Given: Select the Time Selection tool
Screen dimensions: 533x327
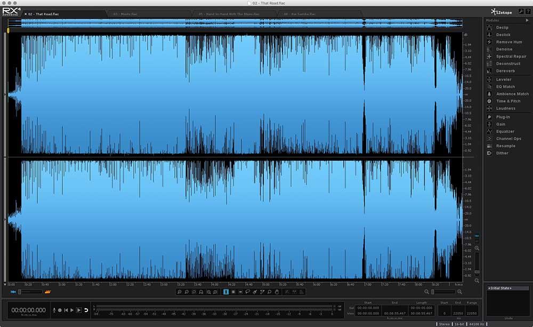Looking at the screenshot, I should (225, 292).
